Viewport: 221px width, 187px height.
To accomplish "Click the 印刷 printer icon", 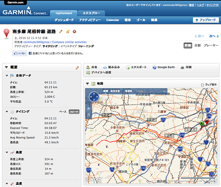I will click(x=182, y=68).
